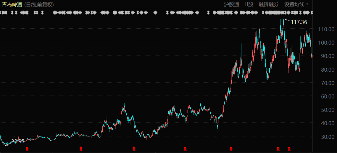Screen dimensions: 337x153
Task: Click the third red S marker from the left
Action: [134, 149]
